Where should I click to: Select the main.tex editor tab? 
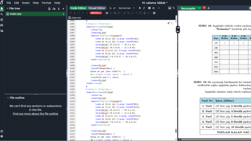75,18
